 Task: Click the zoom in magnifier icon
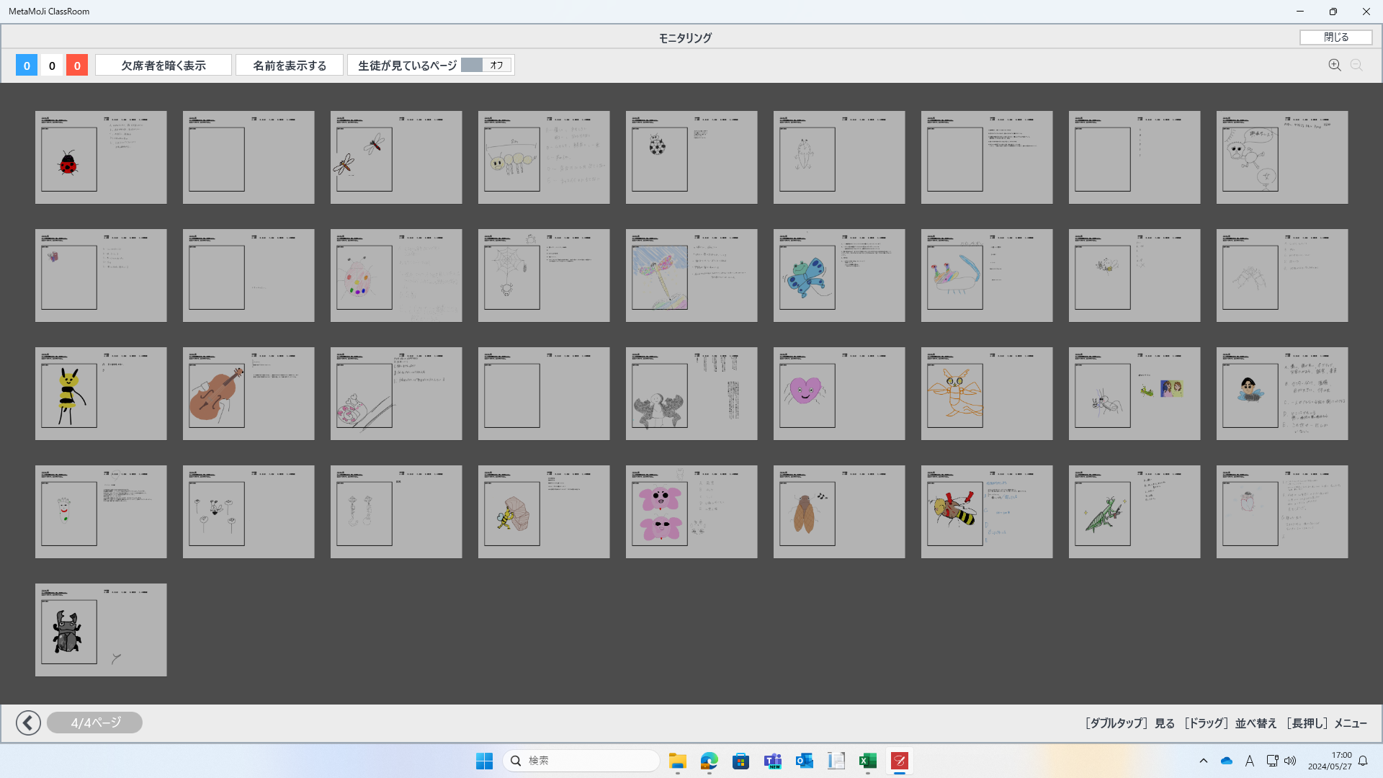pos(1334,65)
